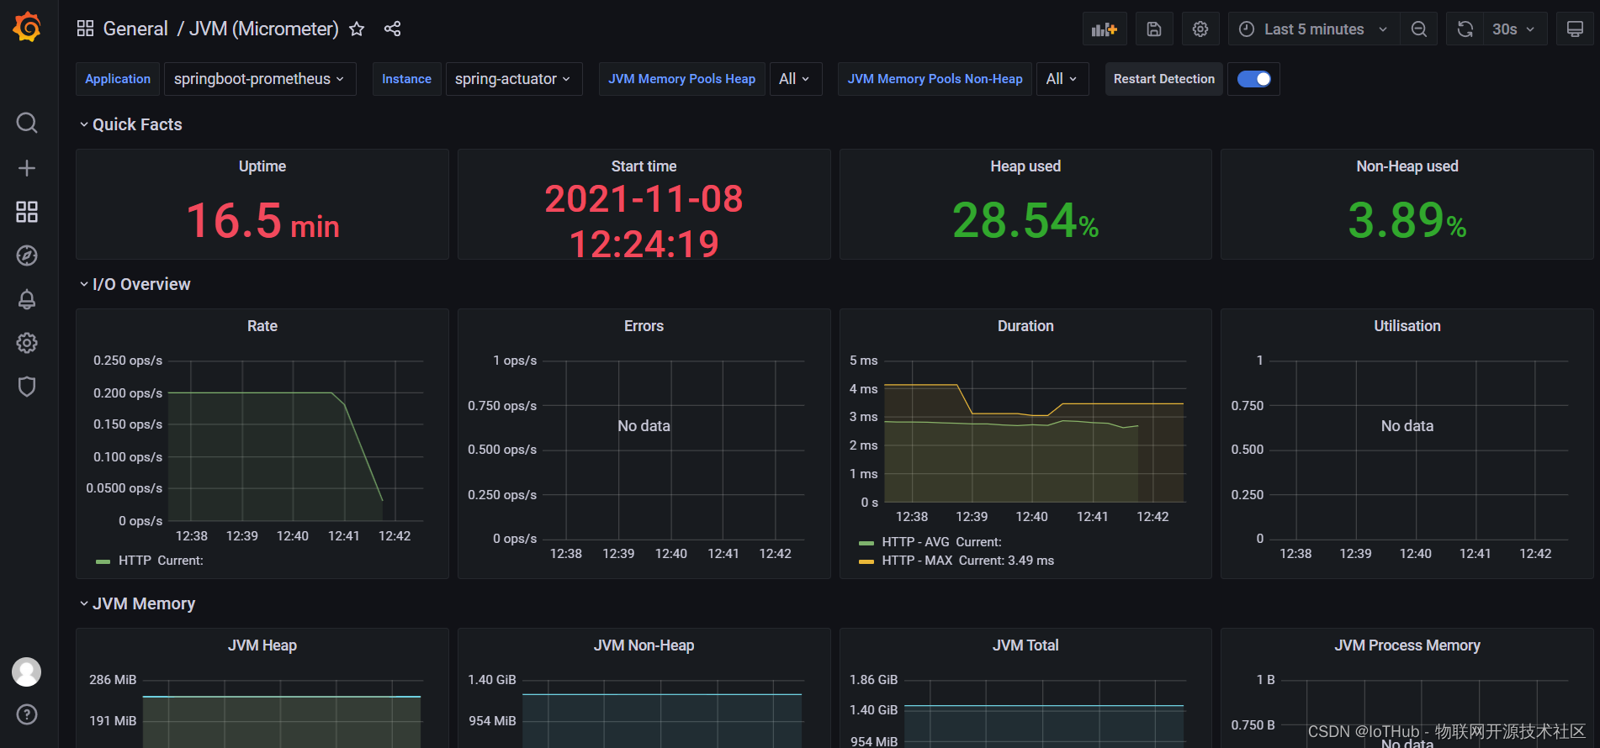The height and width of the screenshot is (748, 1600).
Task: Open the Start time panel title menu
Action: coord(644,166)
